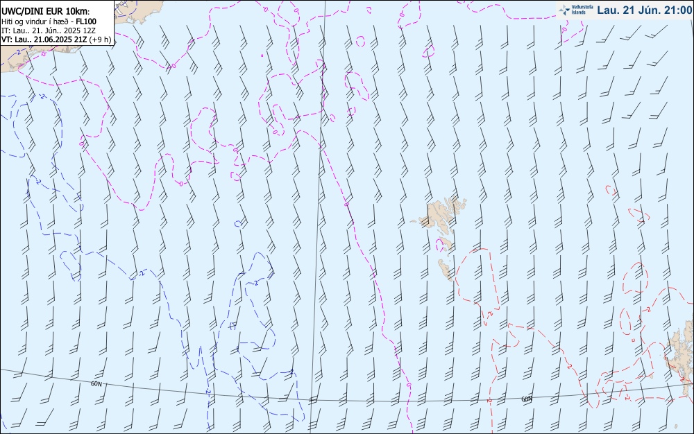Click "Hiti og vindur í hæð - FL100" text
Viewport: 694px width, 434px height.
pos(49,21)
